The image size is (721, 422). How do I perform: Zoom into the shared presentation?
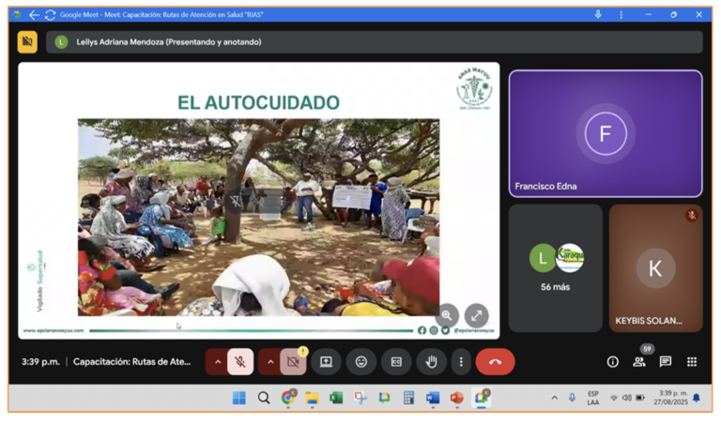(447, 316)
